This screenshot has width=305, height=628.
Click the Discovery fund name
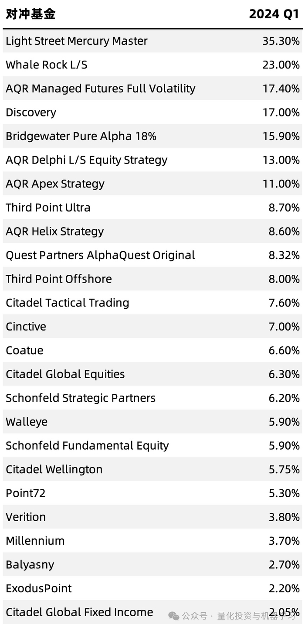coord(31,113)
